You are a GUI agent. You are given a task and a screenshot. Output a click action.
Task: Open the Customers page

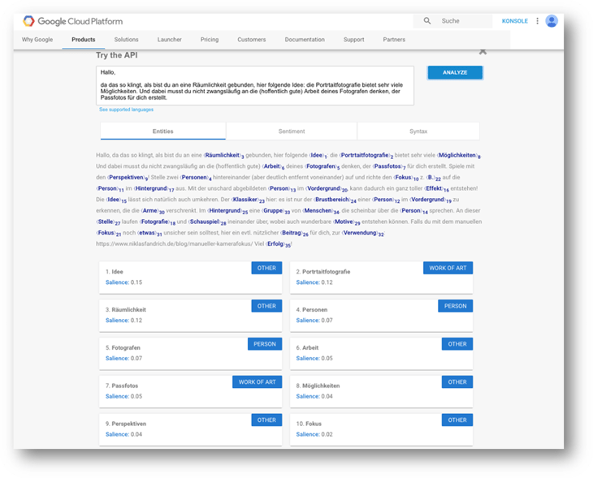click(x=252, y=39)
